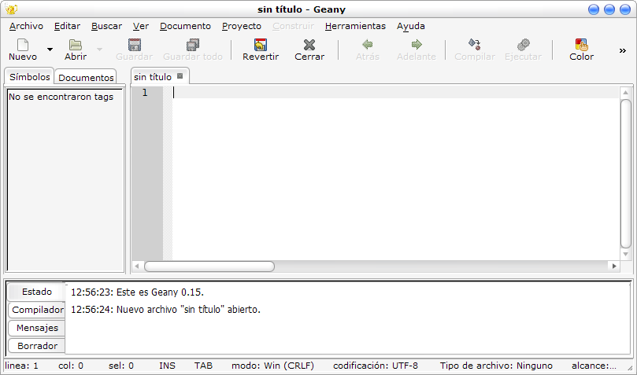
Task: Click the Revertir toolbar icon
Action: point(260,46)
